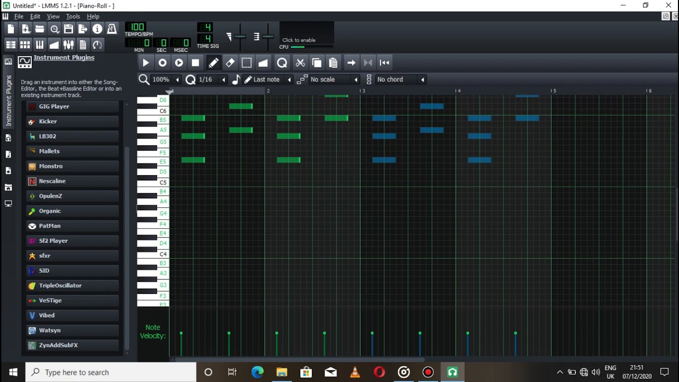Enable the Draw mode pencil tool

point(213,63)
